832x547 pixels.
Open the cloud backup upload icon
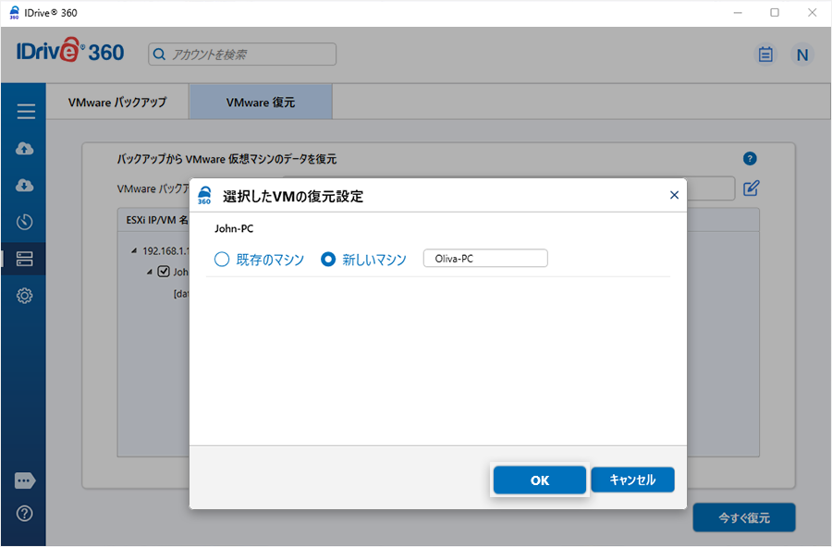point(26,149)
